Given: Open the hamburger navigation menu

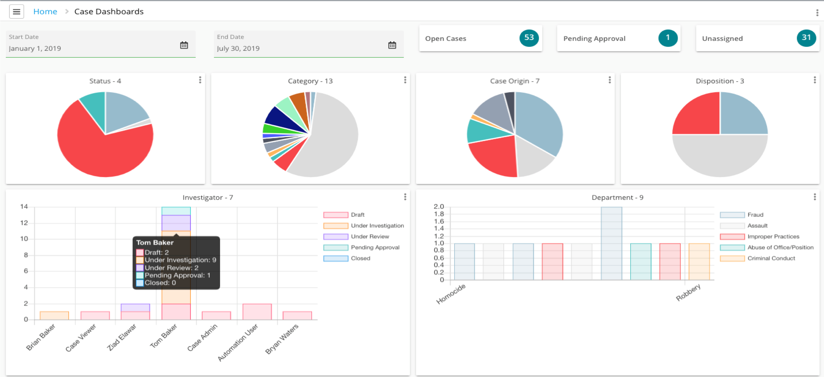Looking at the screenshot, I should pyautogui.click(x=16, y=12).
